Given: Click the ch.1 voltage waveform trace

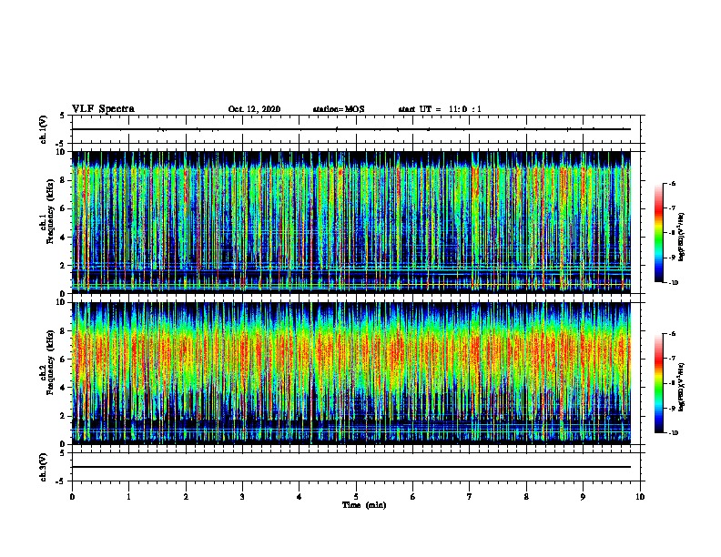Looking at the screenshot, I should coord(351,129).
